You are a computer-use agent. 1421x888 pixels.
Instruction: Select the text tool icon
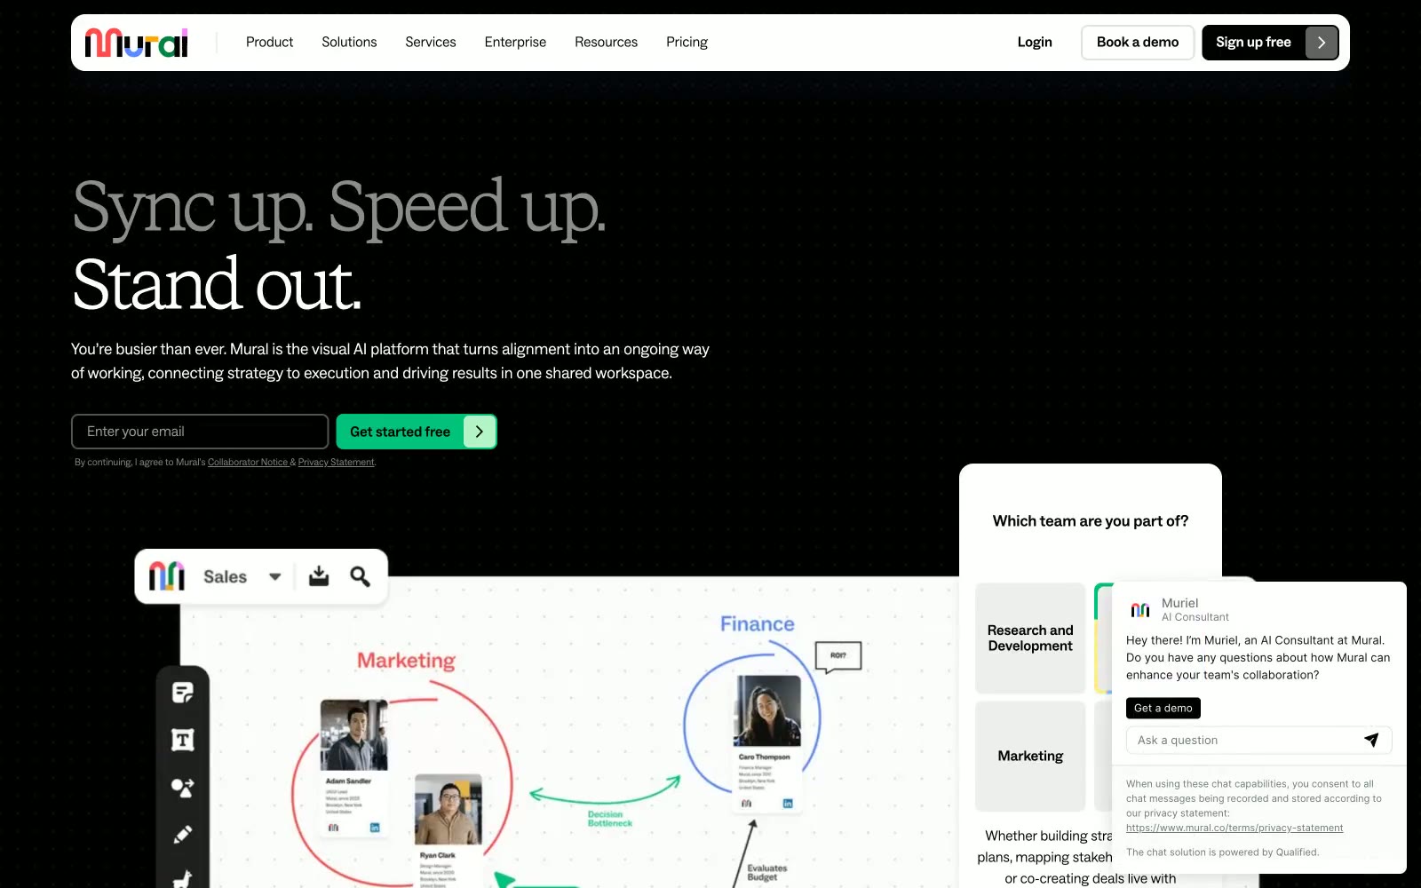(183, 740)
